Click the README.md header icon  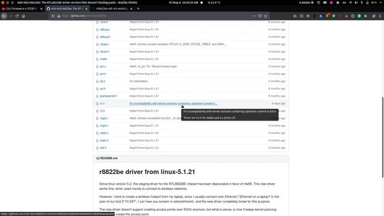pos(98,158)
